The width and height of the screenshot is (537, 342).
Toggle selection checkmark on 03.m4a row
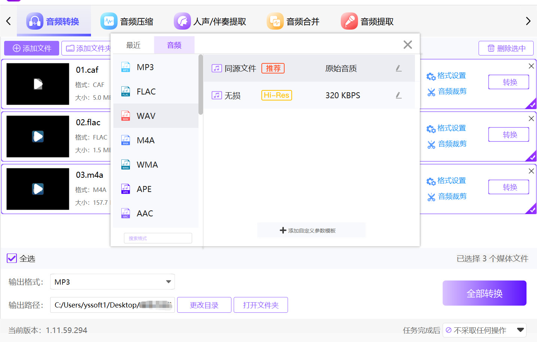click(x=532, y=210)
